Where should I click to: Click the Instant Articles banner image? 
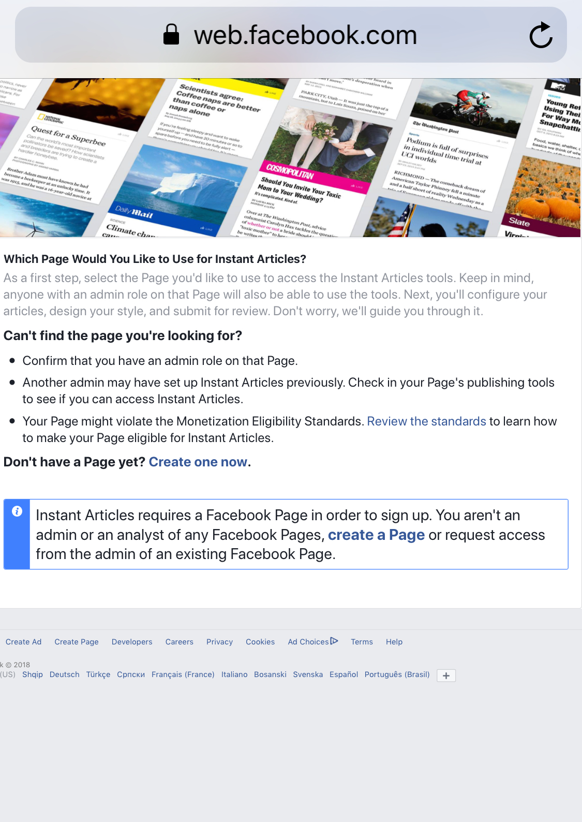290,158
